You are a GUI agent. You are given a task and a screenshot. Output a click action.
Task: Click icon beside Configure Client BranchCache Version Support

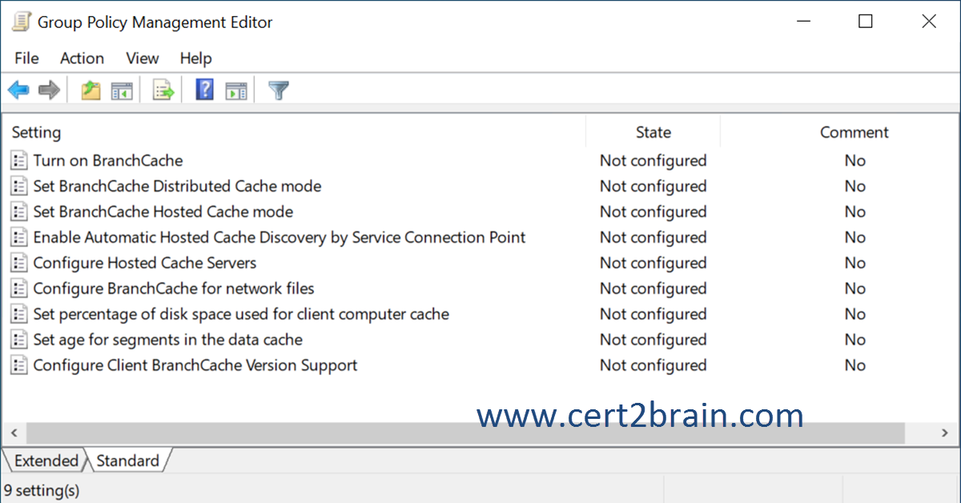click(x=19, y=365)
